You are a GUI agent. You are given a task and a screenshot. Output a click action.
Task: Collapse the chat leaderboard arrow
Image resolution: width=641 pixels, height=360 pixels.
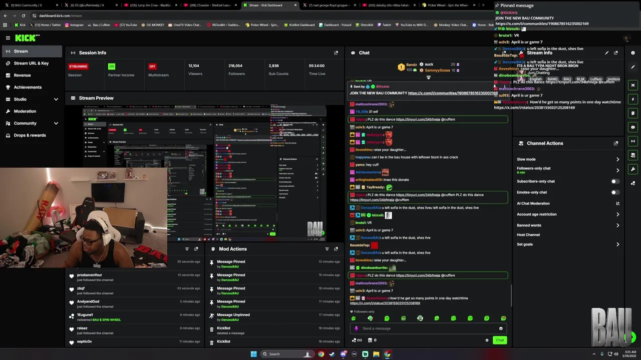[x=428, y=77]
